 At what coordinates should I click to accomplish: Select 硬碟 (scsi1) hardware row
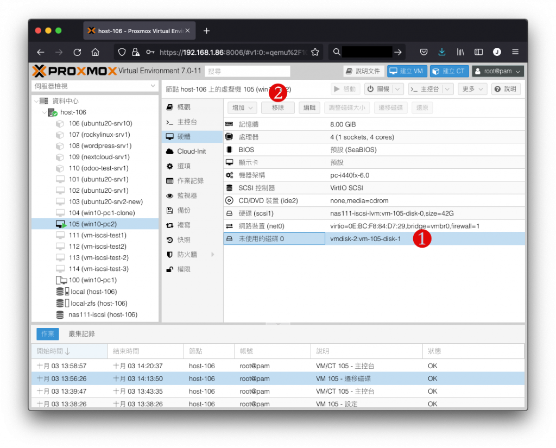374,213
